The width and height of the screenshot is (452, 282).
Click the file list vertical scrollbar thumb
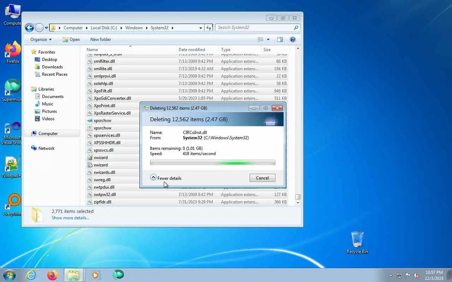pyautogui.click(x=298, y=197)
